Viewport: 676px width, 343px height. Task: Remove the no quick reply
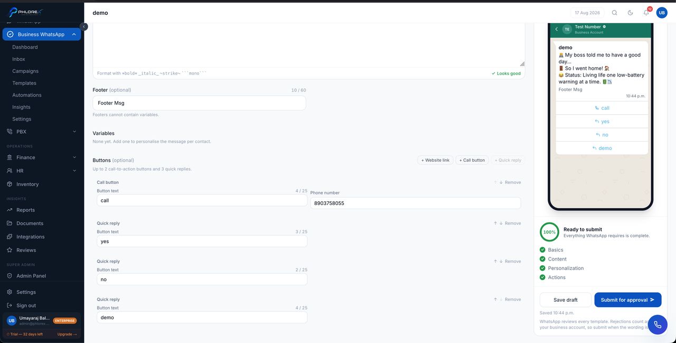(x=513, y=261)
